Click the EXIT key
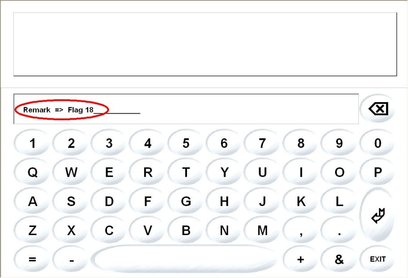 pyautogui.click(x=377, y=259)
